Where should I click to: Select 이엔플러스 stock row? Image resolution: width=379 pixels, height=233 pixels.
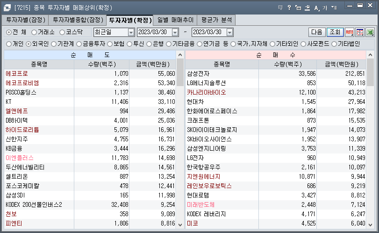click(x=90, y=158)
